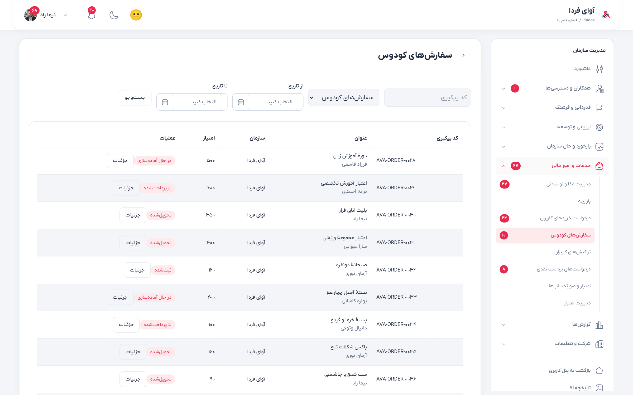The height and width of the screenshot is (395, 633).
Task: Open درخواست خریدهای کاربران submenu
Action: click(x=545, y=218)
